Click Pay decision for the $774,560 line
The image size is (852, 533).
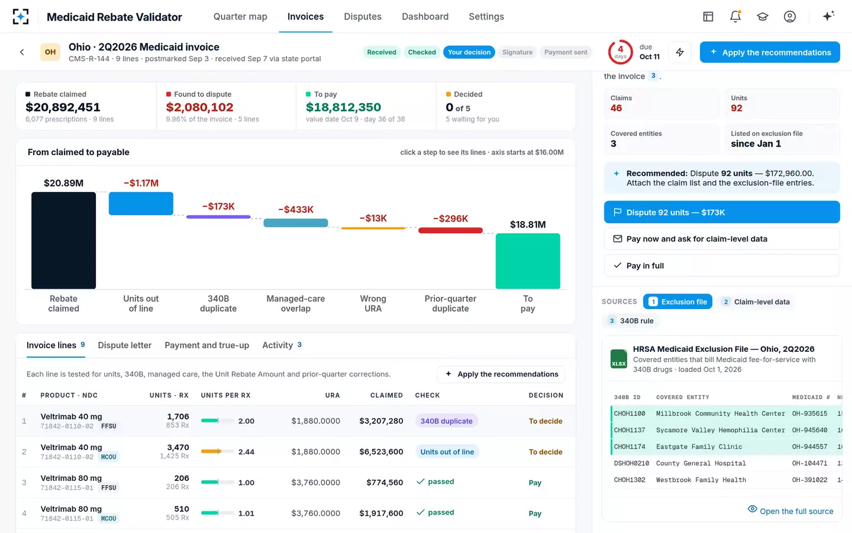coord(535,483)
